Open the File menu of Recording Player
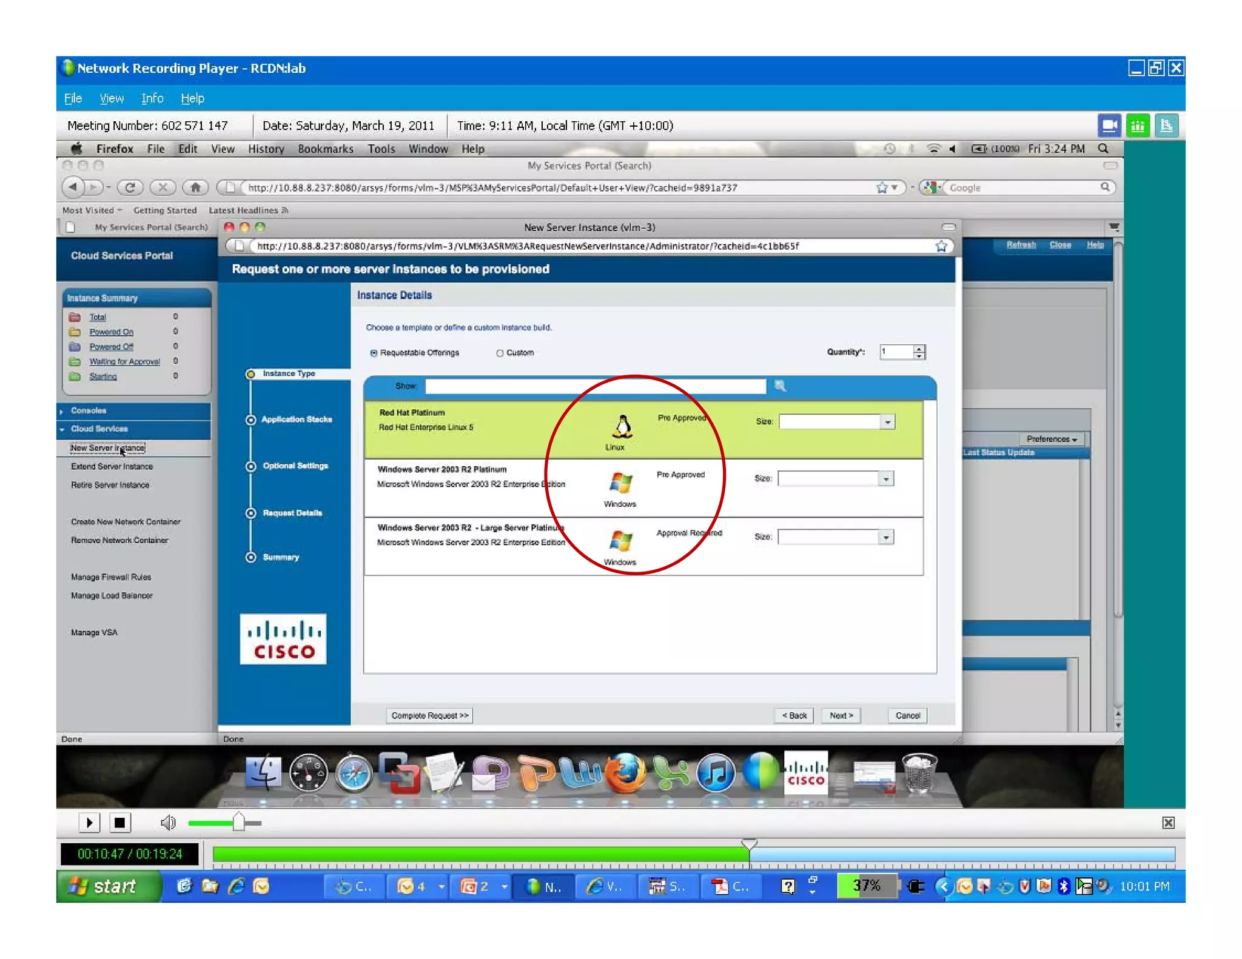Viewport: 1242px width, 959px height. tap(73, 98)
